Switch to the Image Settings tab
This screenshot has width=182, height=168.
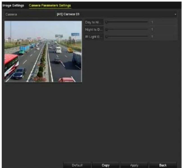13,5
